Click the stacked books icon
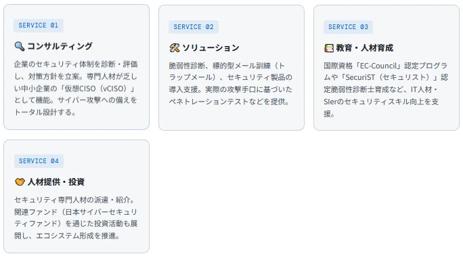Image resolution: width=463 pixels, height=256 pixels. point(329,48)
